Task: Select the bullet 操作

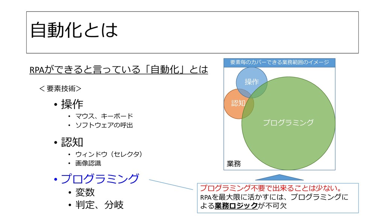Action: pyautogui.click(x=72, y=104)
